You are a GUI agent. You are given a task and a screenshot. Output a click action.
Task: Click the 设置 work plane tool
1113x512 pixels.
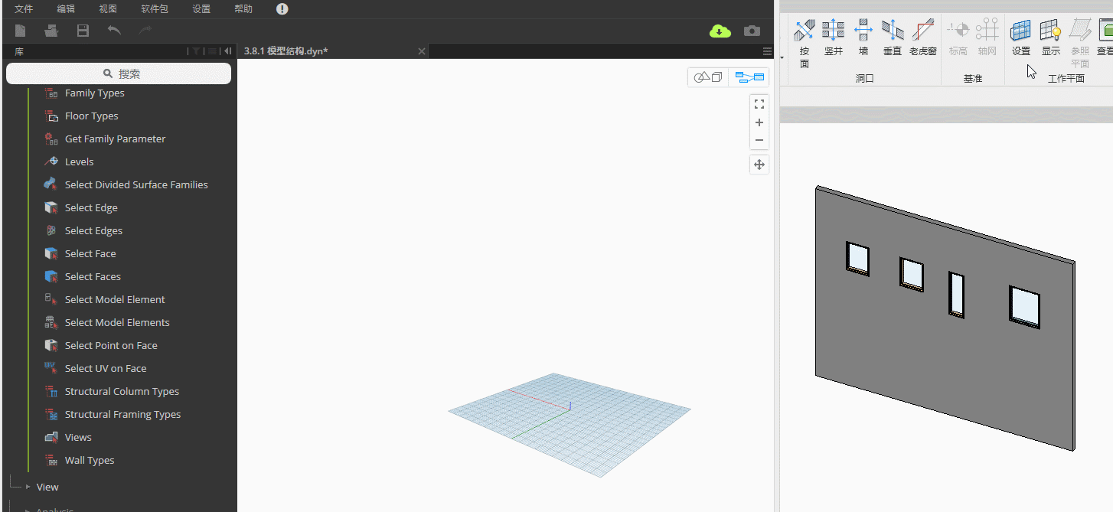click(x=1021, y=38)
